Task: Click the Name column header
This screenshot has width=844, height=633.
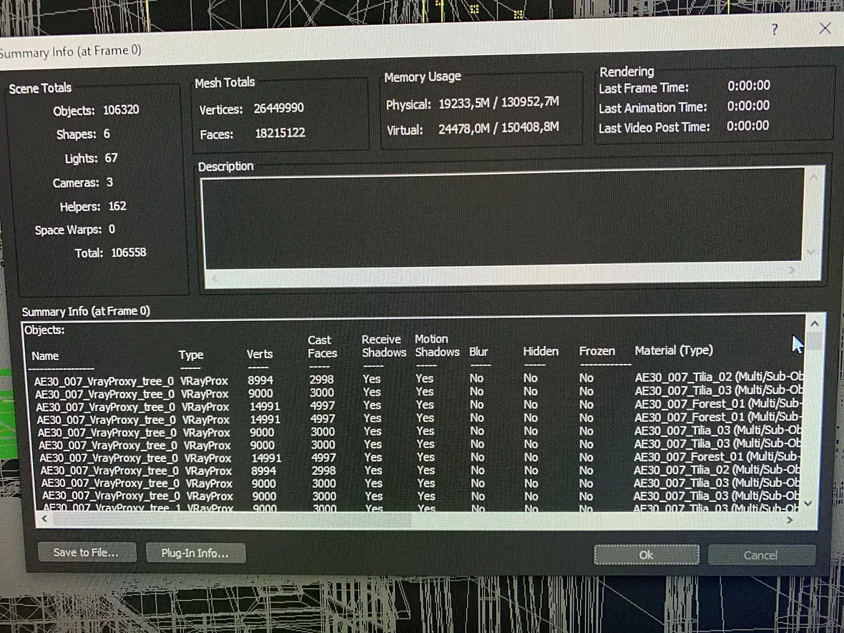Action: click(45, 355)
